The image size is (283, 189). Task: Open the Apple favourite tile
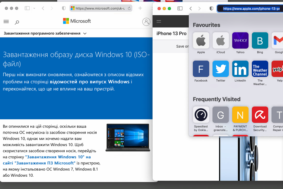tap(201, 40)
